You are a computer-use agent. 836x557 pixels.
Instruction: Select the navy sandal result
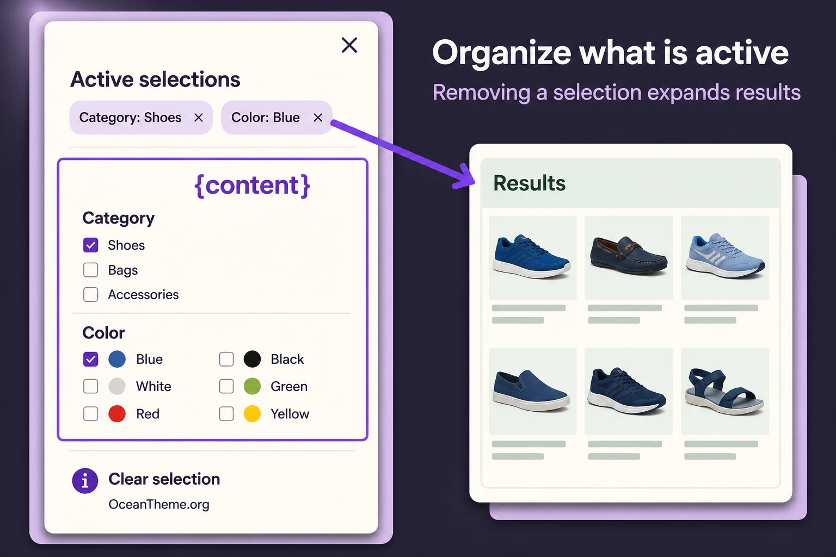coord(725,391)
